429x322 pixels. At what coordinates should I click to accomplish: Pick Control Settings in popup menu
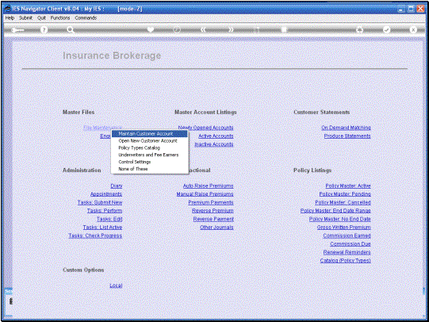click(x=134, y=162)
